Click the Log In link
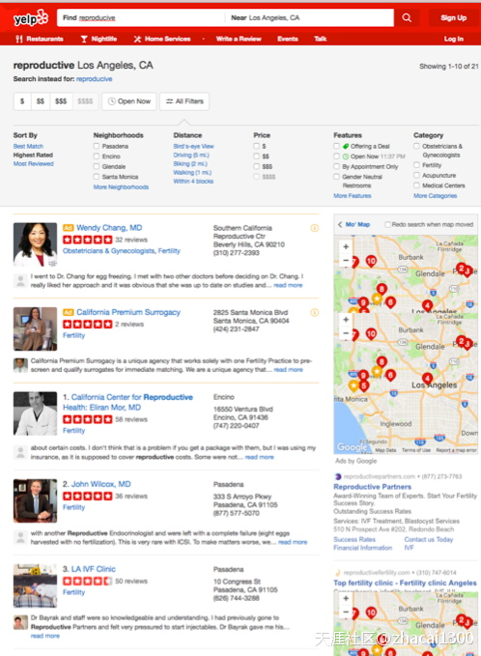 tap(453, 39)
